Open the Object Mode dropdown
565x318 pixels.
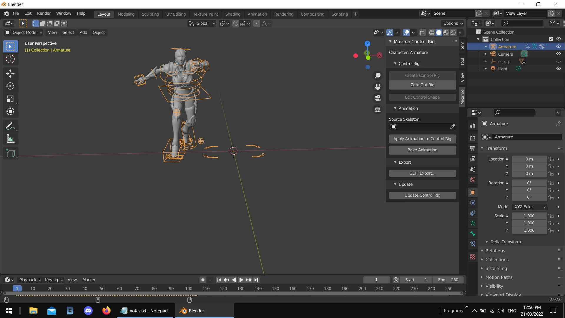coord(24,32)
